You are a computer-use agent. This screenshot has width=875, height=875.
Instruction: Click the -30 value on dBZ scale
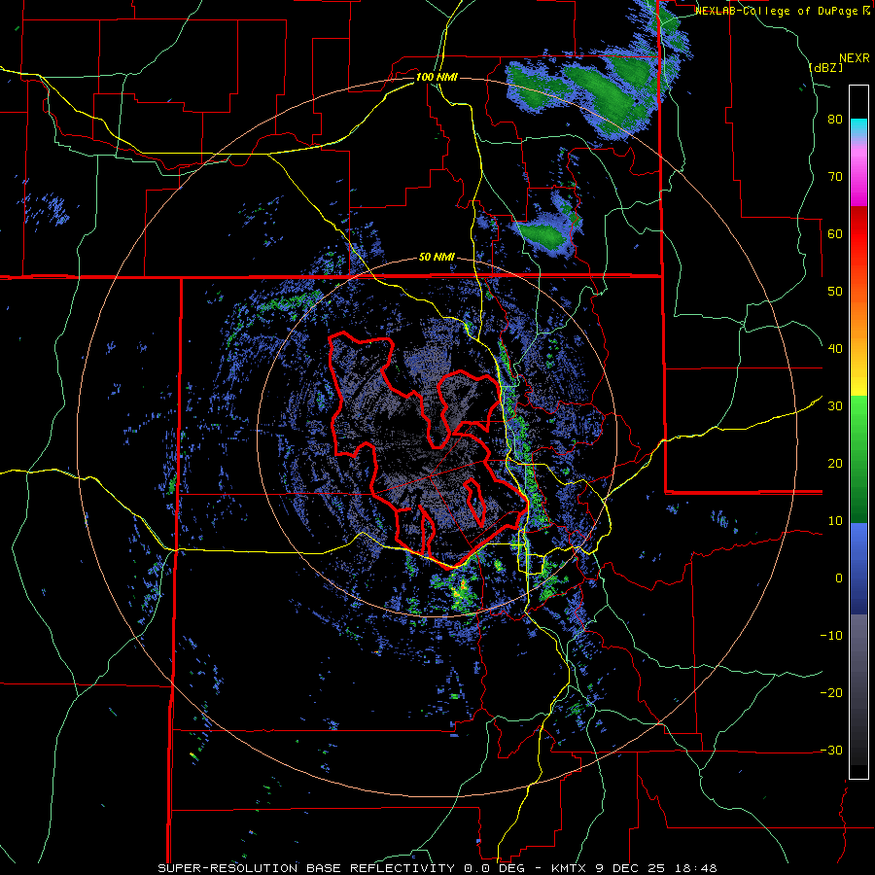pos(831,750)
